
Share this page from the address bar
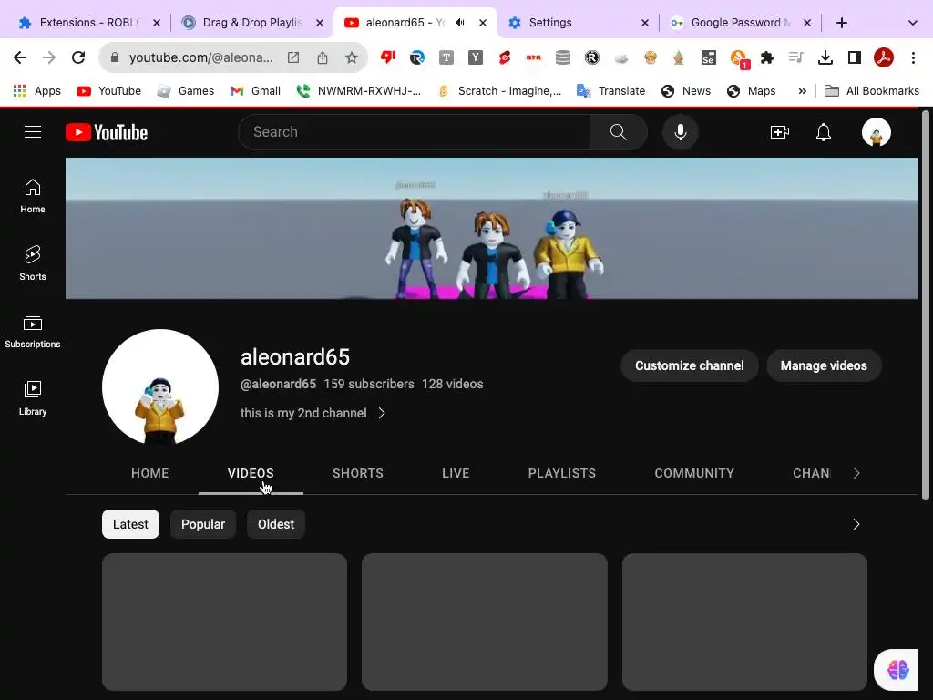click(323, 57)
